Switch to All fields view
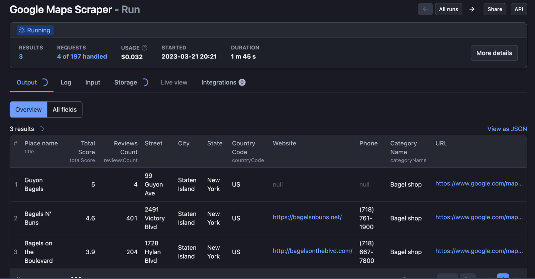The width and height of the screenshot is (535, 279). coord(65,110)
